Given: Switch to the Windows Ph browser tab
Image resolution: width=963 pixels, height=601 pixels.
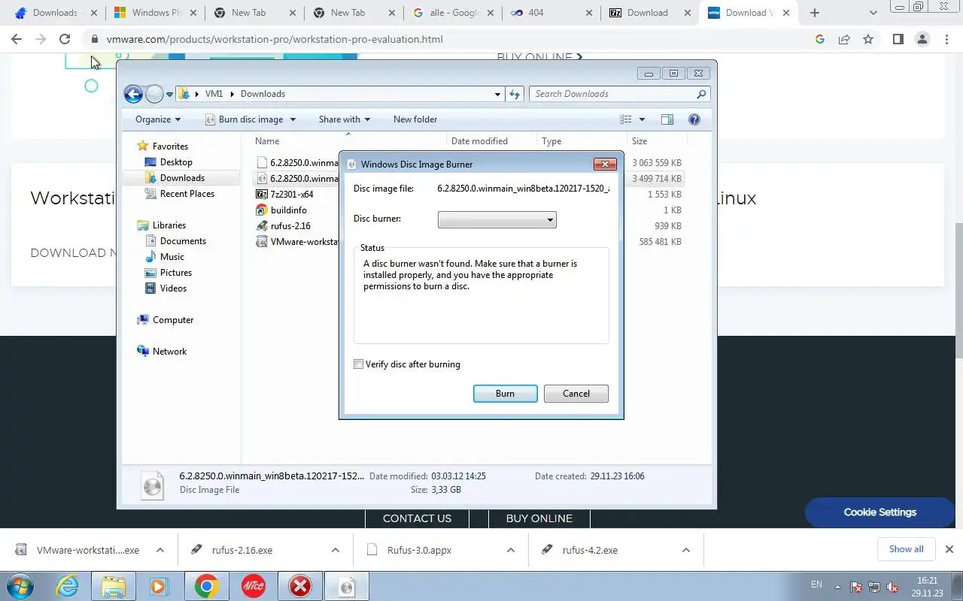Looking at the screenshot, I should pyautogui.click(x=153, y=13).
